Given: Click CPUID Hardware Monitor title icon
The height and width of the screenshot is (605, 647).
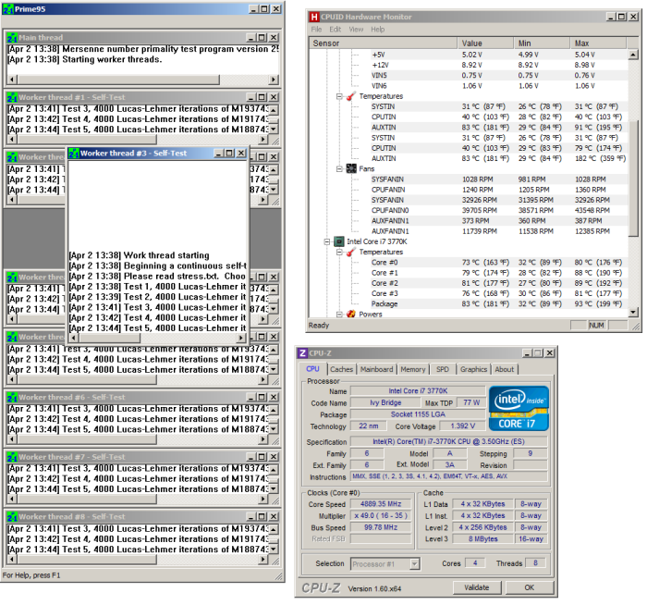Looking at the screenshot, I should (x=314, y=17).
